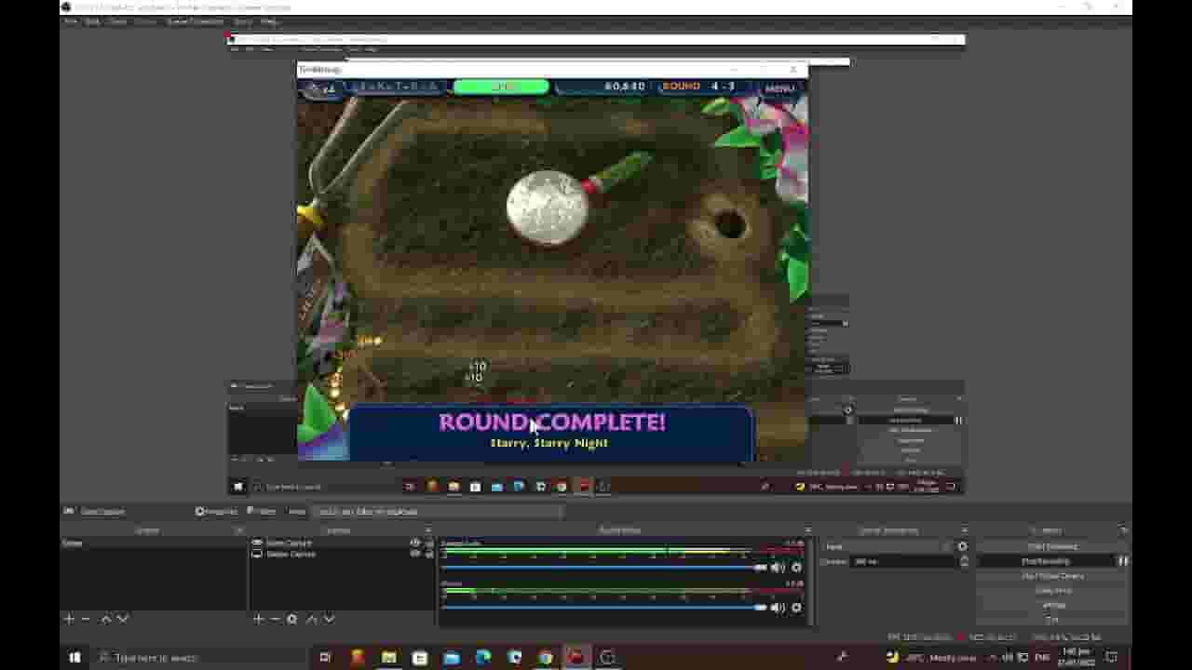Adjust Desktop Audio volume slider
Viewport: 1192px width, 670px height.
pos(603,568)
